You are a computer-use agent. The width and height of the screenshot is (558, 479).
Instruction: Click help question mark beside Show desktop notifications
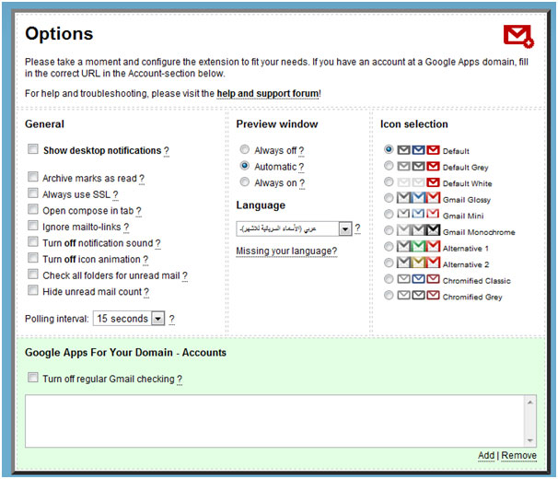tap(166, 151)
